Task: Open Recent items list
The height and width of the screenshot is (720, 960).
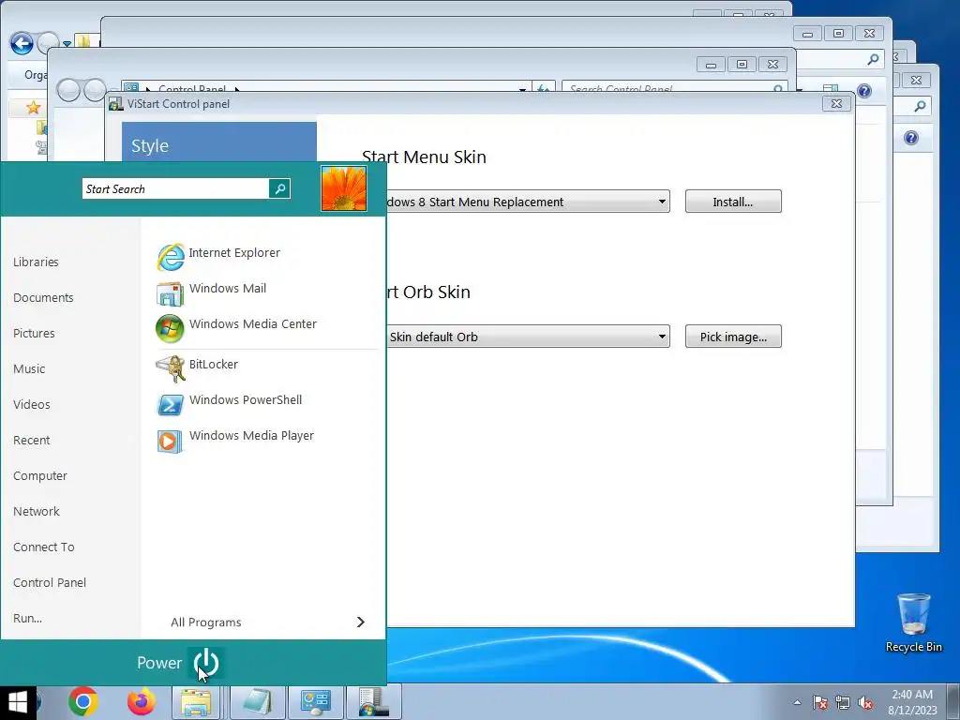Action: [x=32, y=440]
